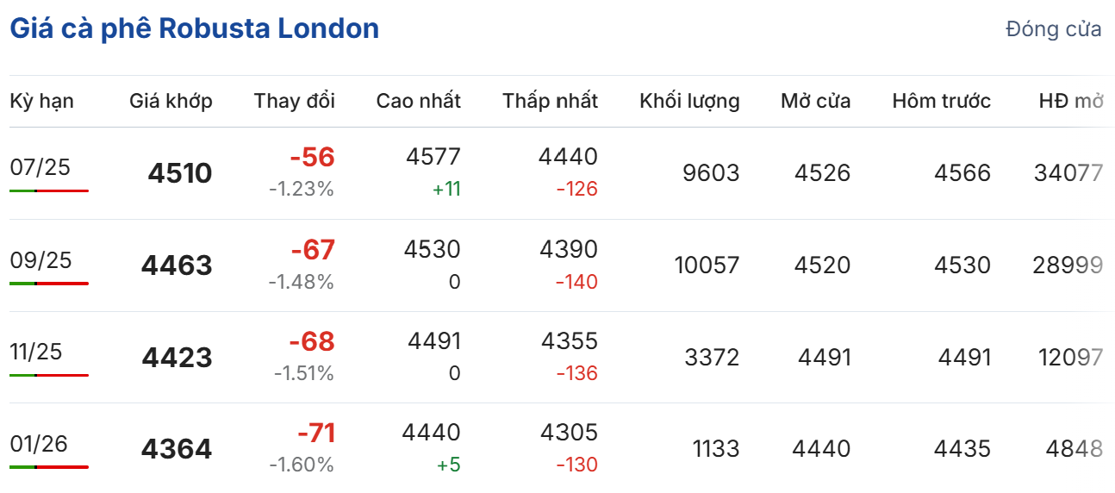Click the 'Mở cửa' column header
The height and width of the screenshot is (493, 1115).
(815, 101)
